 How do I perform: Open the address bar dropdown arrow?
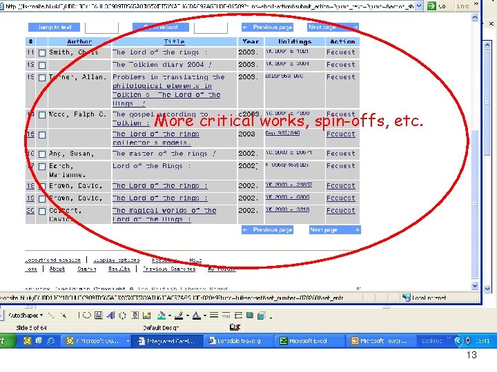coord(419,6)
